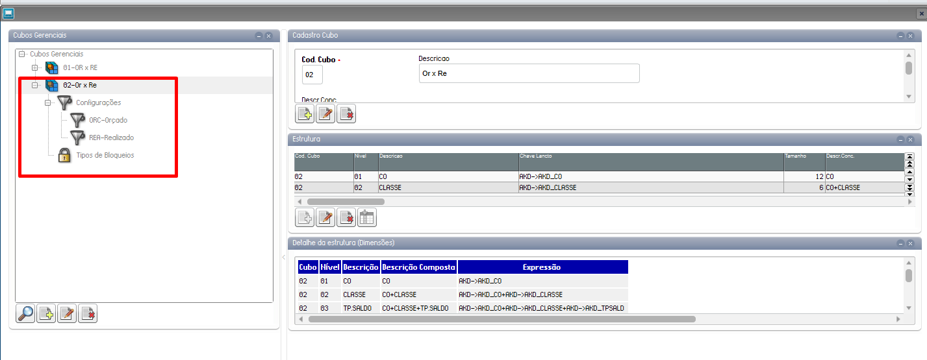Click the CO+CLASSE cell in Estrutura

click(864, 187)
